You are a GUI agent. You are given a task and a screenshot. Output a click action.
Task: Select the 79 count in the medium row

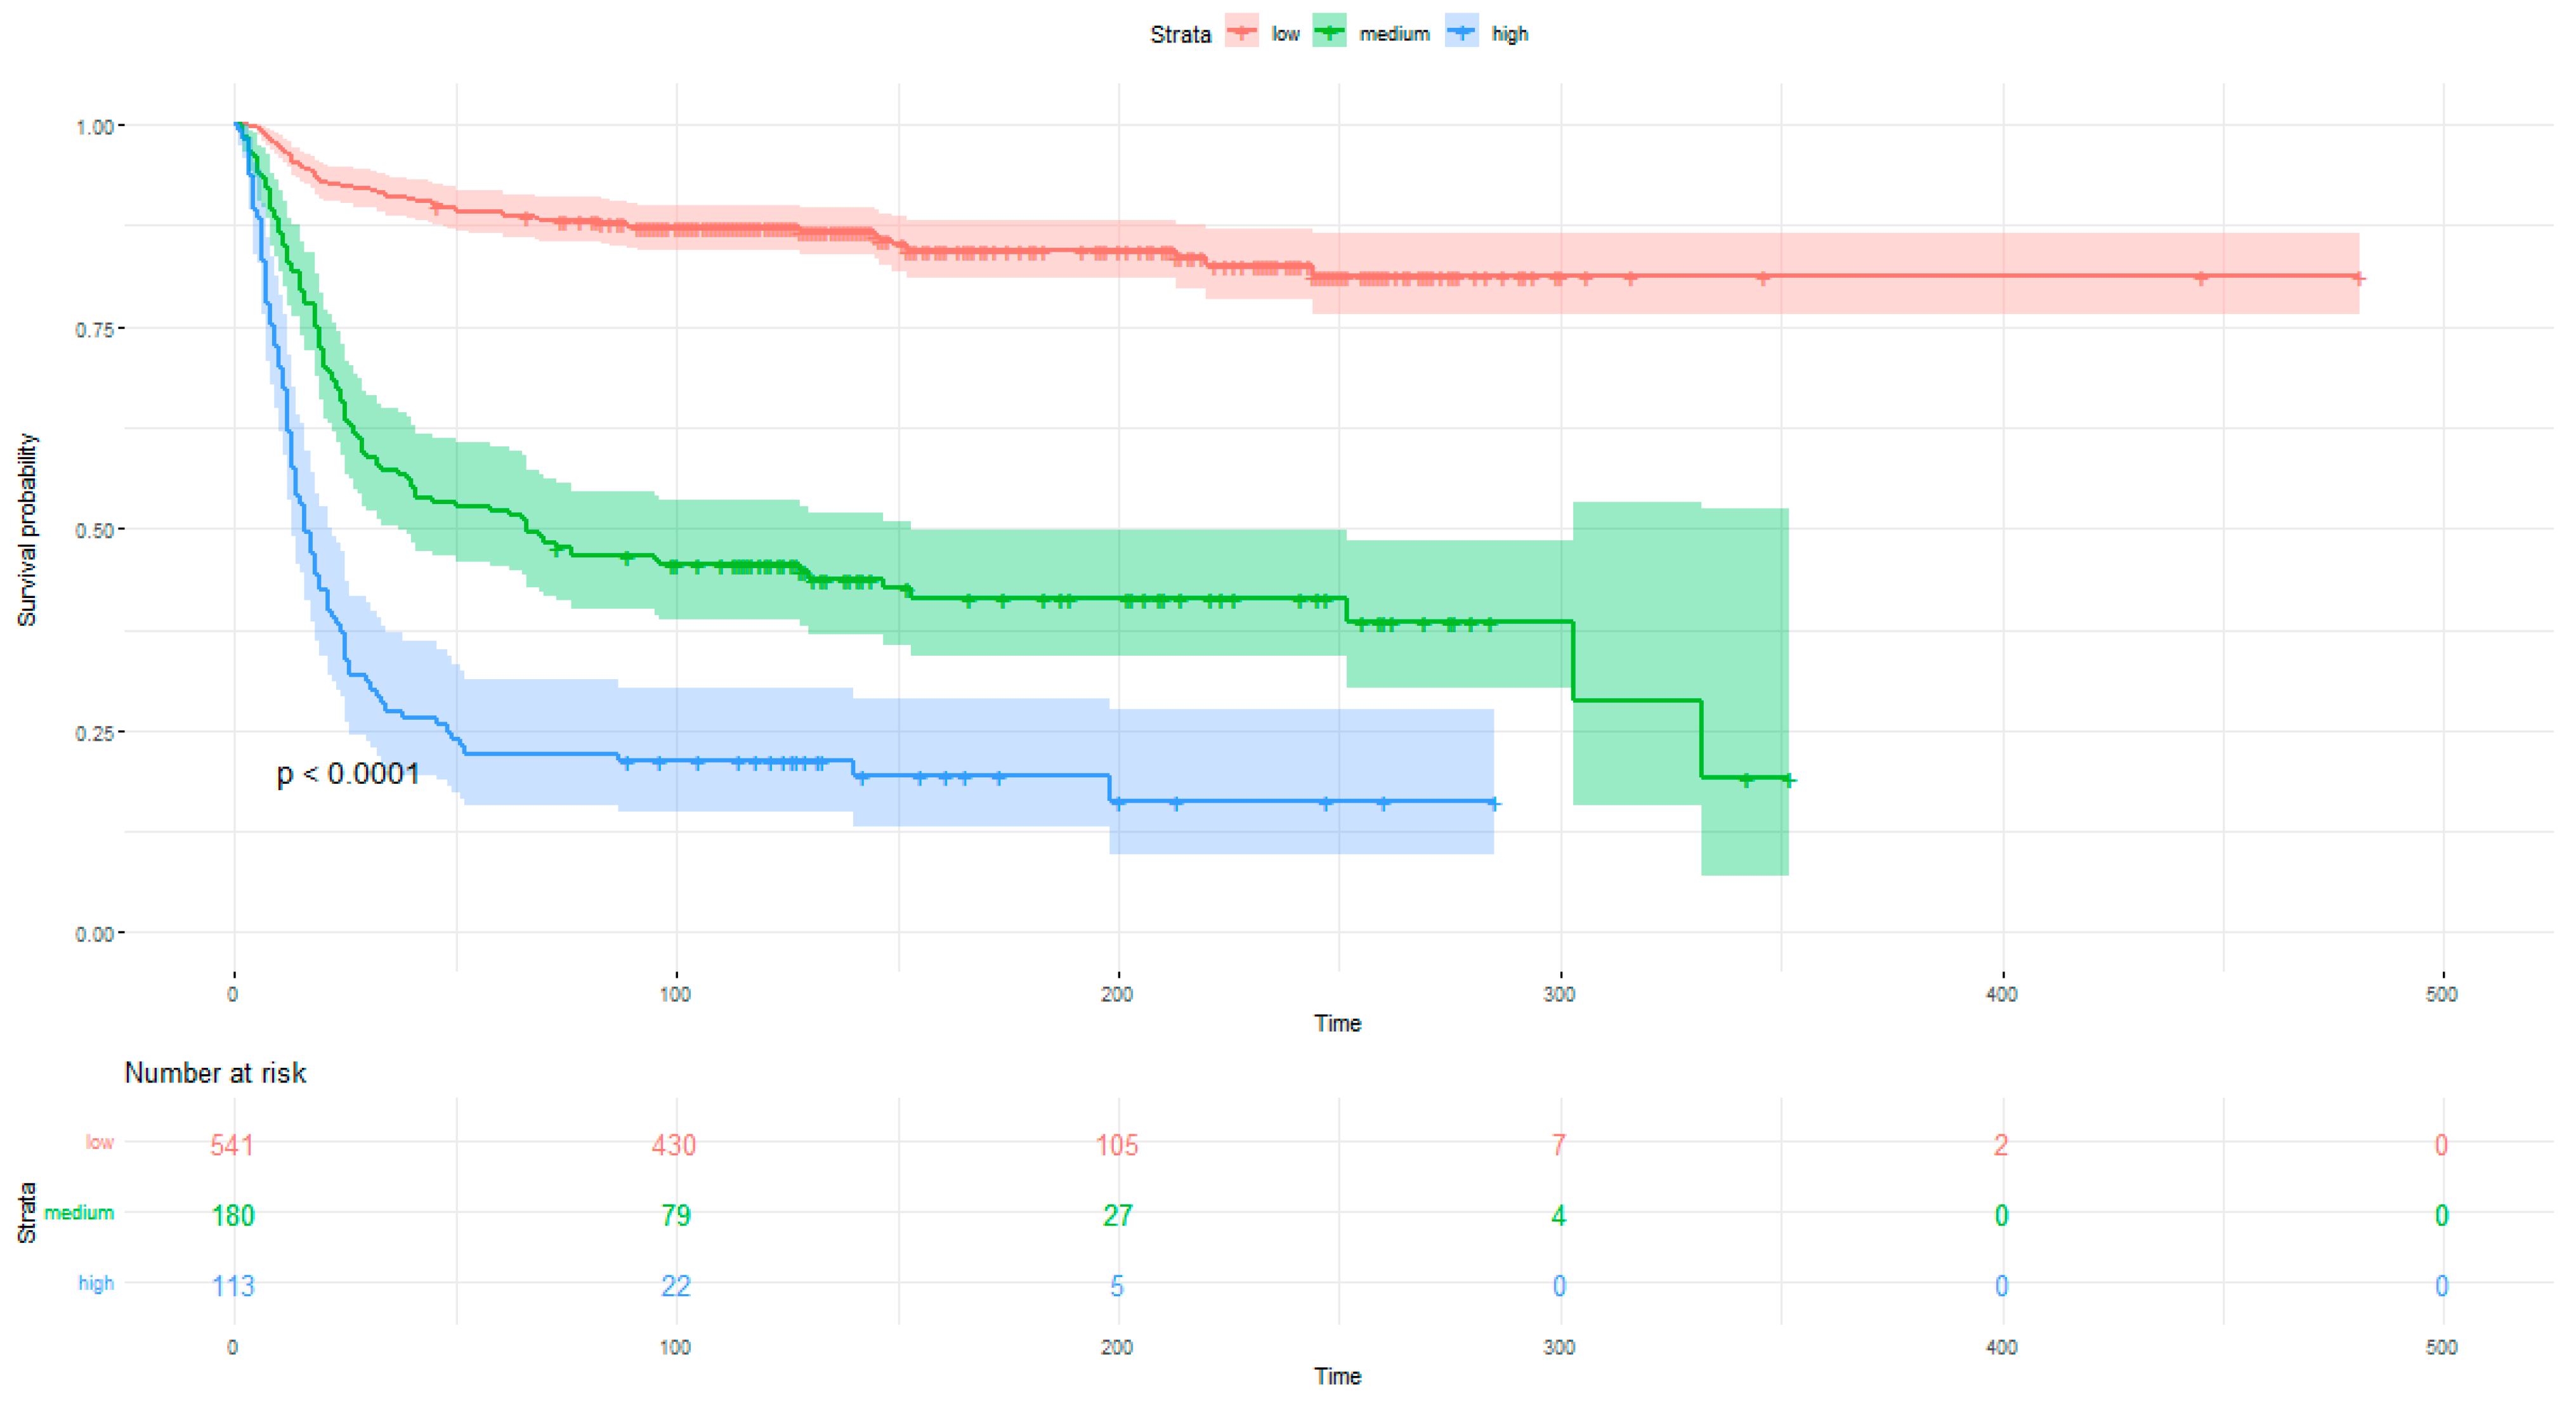pyautogui.click(x=675, y=1215)
